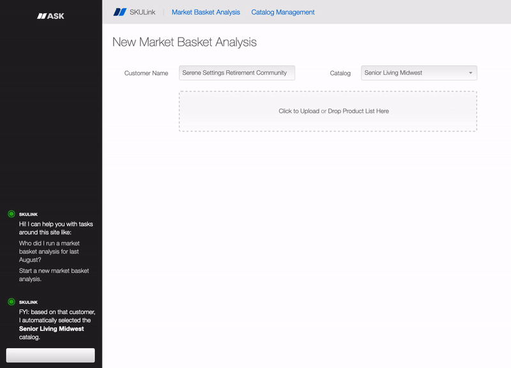Choose the 'last August' suggested question
This screenshot has height=368, width=511.
[x=45, y=252]
